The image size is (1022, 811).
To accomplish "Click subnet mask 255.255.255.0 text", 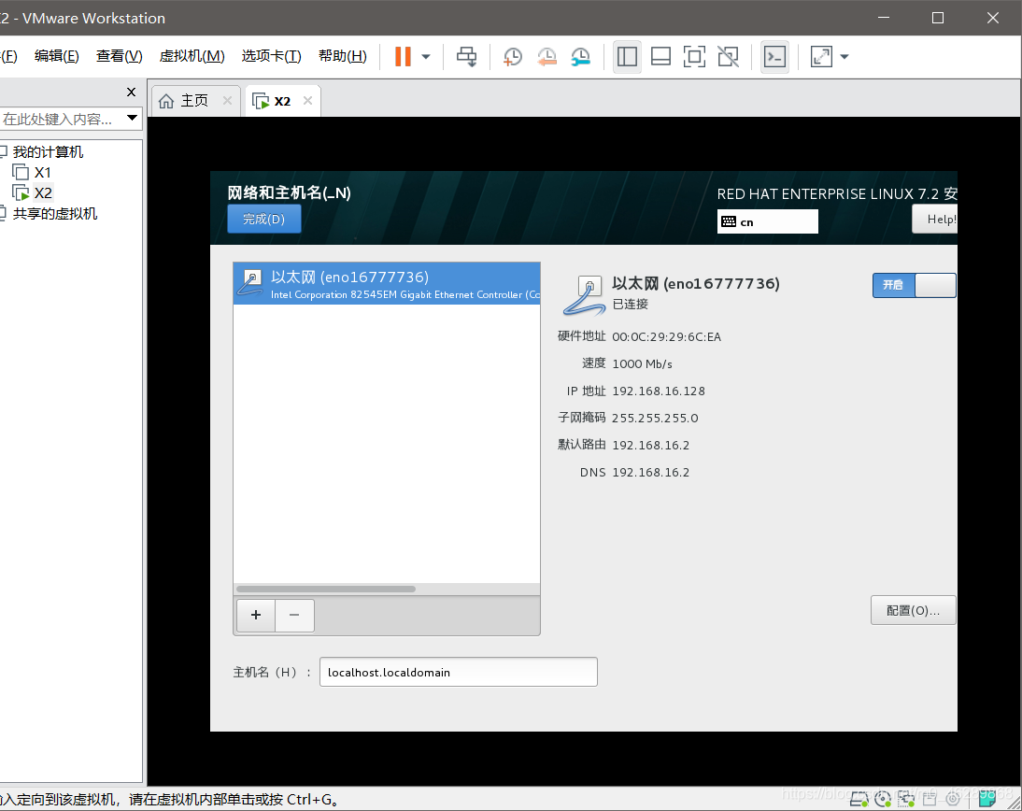I will (655, 418).
